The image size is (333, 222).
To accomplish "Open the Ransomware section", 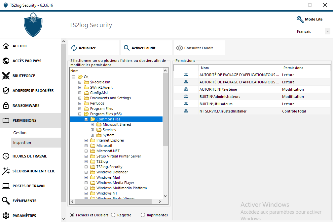I will (31, 106).
